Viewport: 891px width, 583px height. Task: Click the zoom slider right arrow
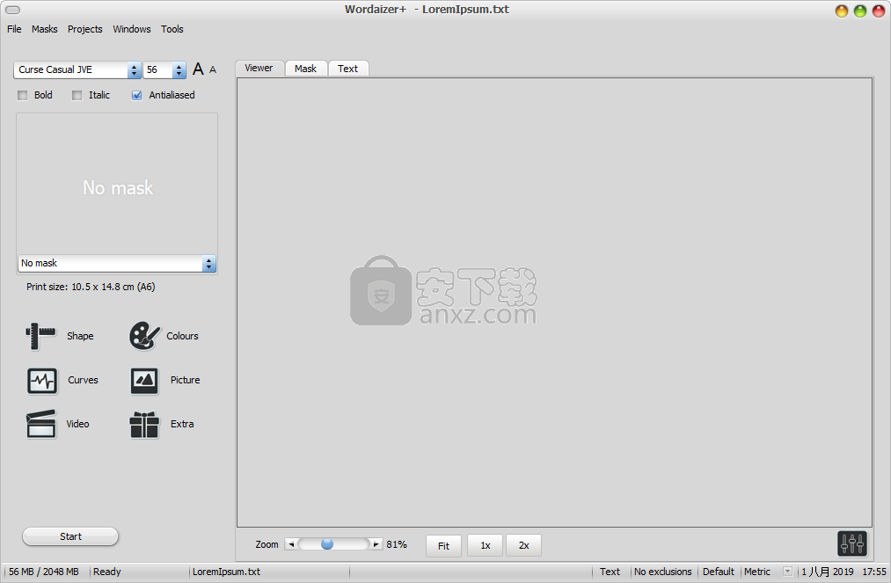376,544
